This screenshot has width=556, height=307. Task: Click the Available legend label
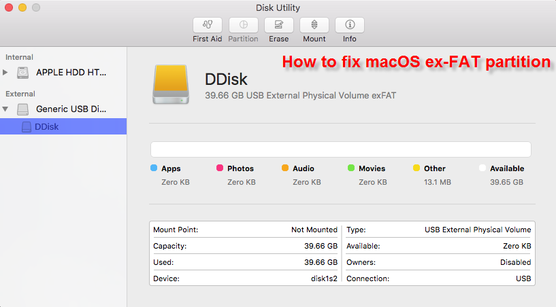507,168
